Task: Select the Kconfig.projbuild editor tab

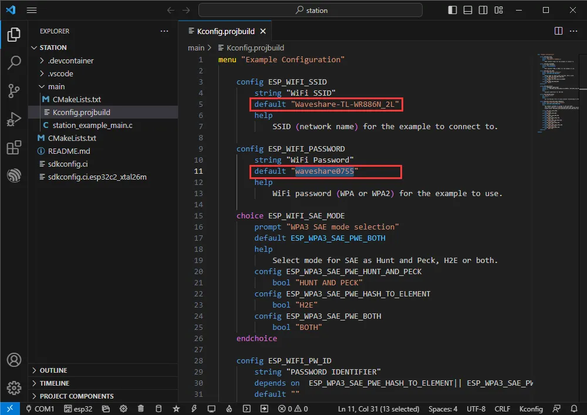Action: pos(225,31)
